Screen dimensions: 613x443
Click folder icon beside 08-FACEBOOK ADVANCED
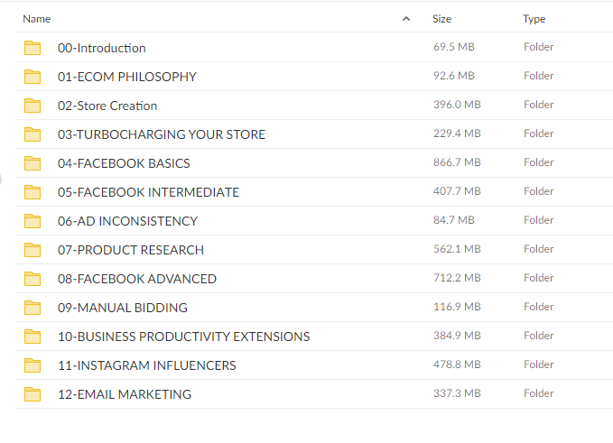(33, 279)
